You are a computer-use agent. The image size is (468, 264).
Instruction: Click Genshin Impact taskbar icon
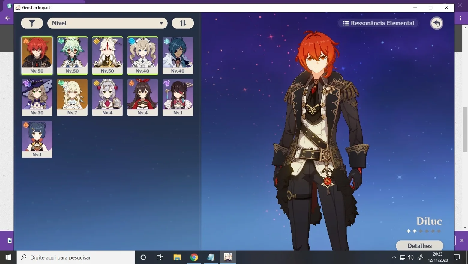[228, 257]
